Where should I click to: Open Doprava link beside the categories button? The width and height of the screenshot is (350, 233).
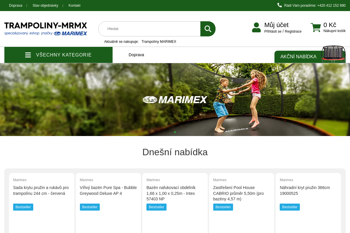coord(136,55)
